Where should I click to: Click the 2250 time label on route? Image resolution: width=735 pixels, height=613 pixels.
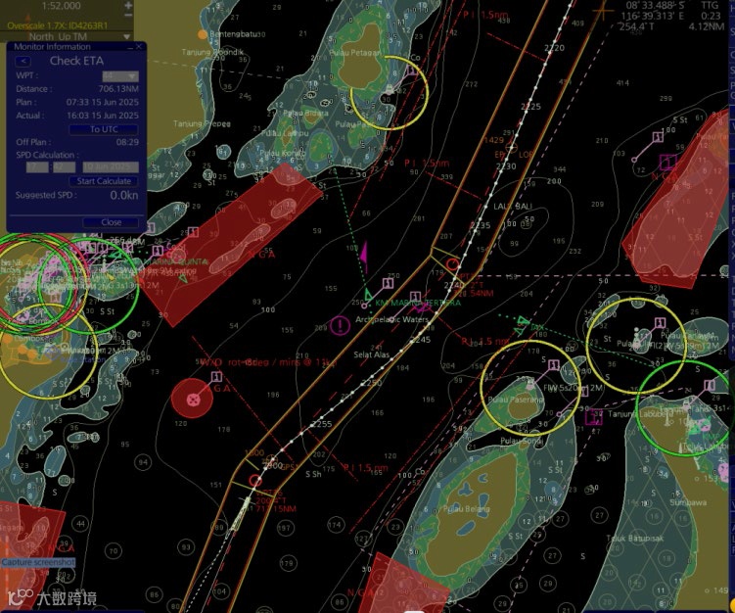tap(371, 383)
